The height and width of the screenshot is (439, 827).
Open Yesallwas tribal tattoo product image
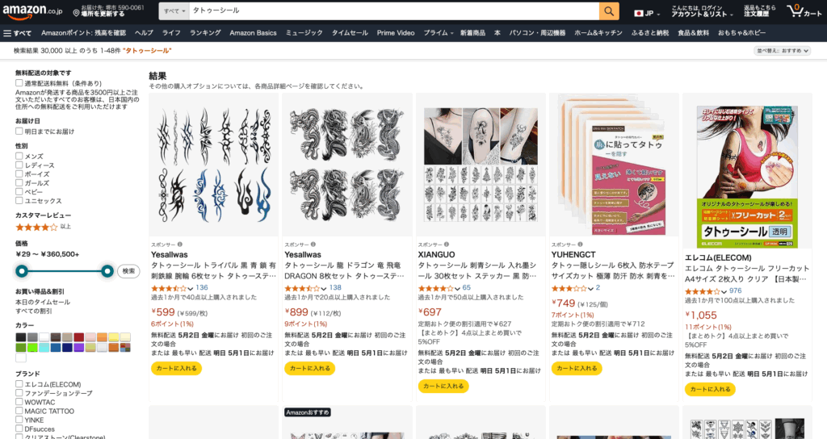(213, 165)
